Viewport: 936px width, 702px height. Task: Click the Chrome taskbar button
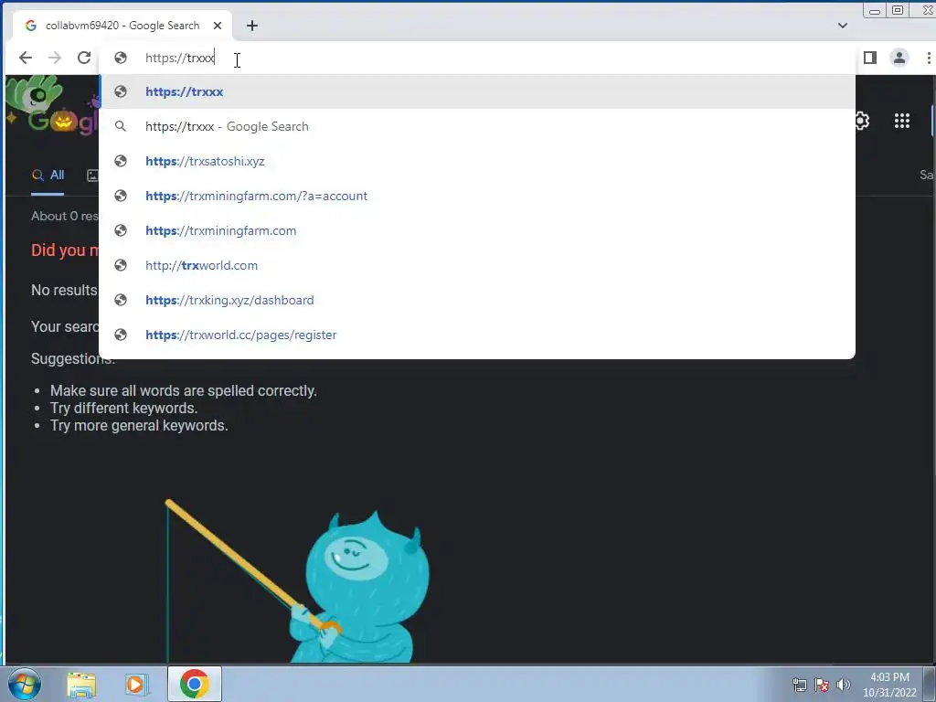click(195, 684)
